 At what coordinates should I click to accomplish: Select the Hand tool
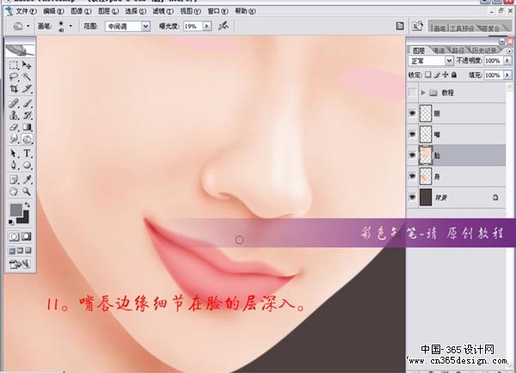[x=14, y=192]
